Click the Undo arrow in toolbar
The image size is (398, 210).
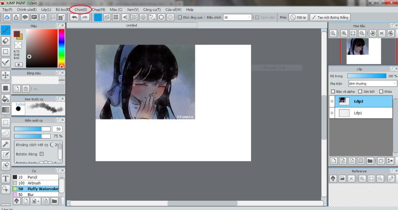pyautogui.click(x=74, y=17)
